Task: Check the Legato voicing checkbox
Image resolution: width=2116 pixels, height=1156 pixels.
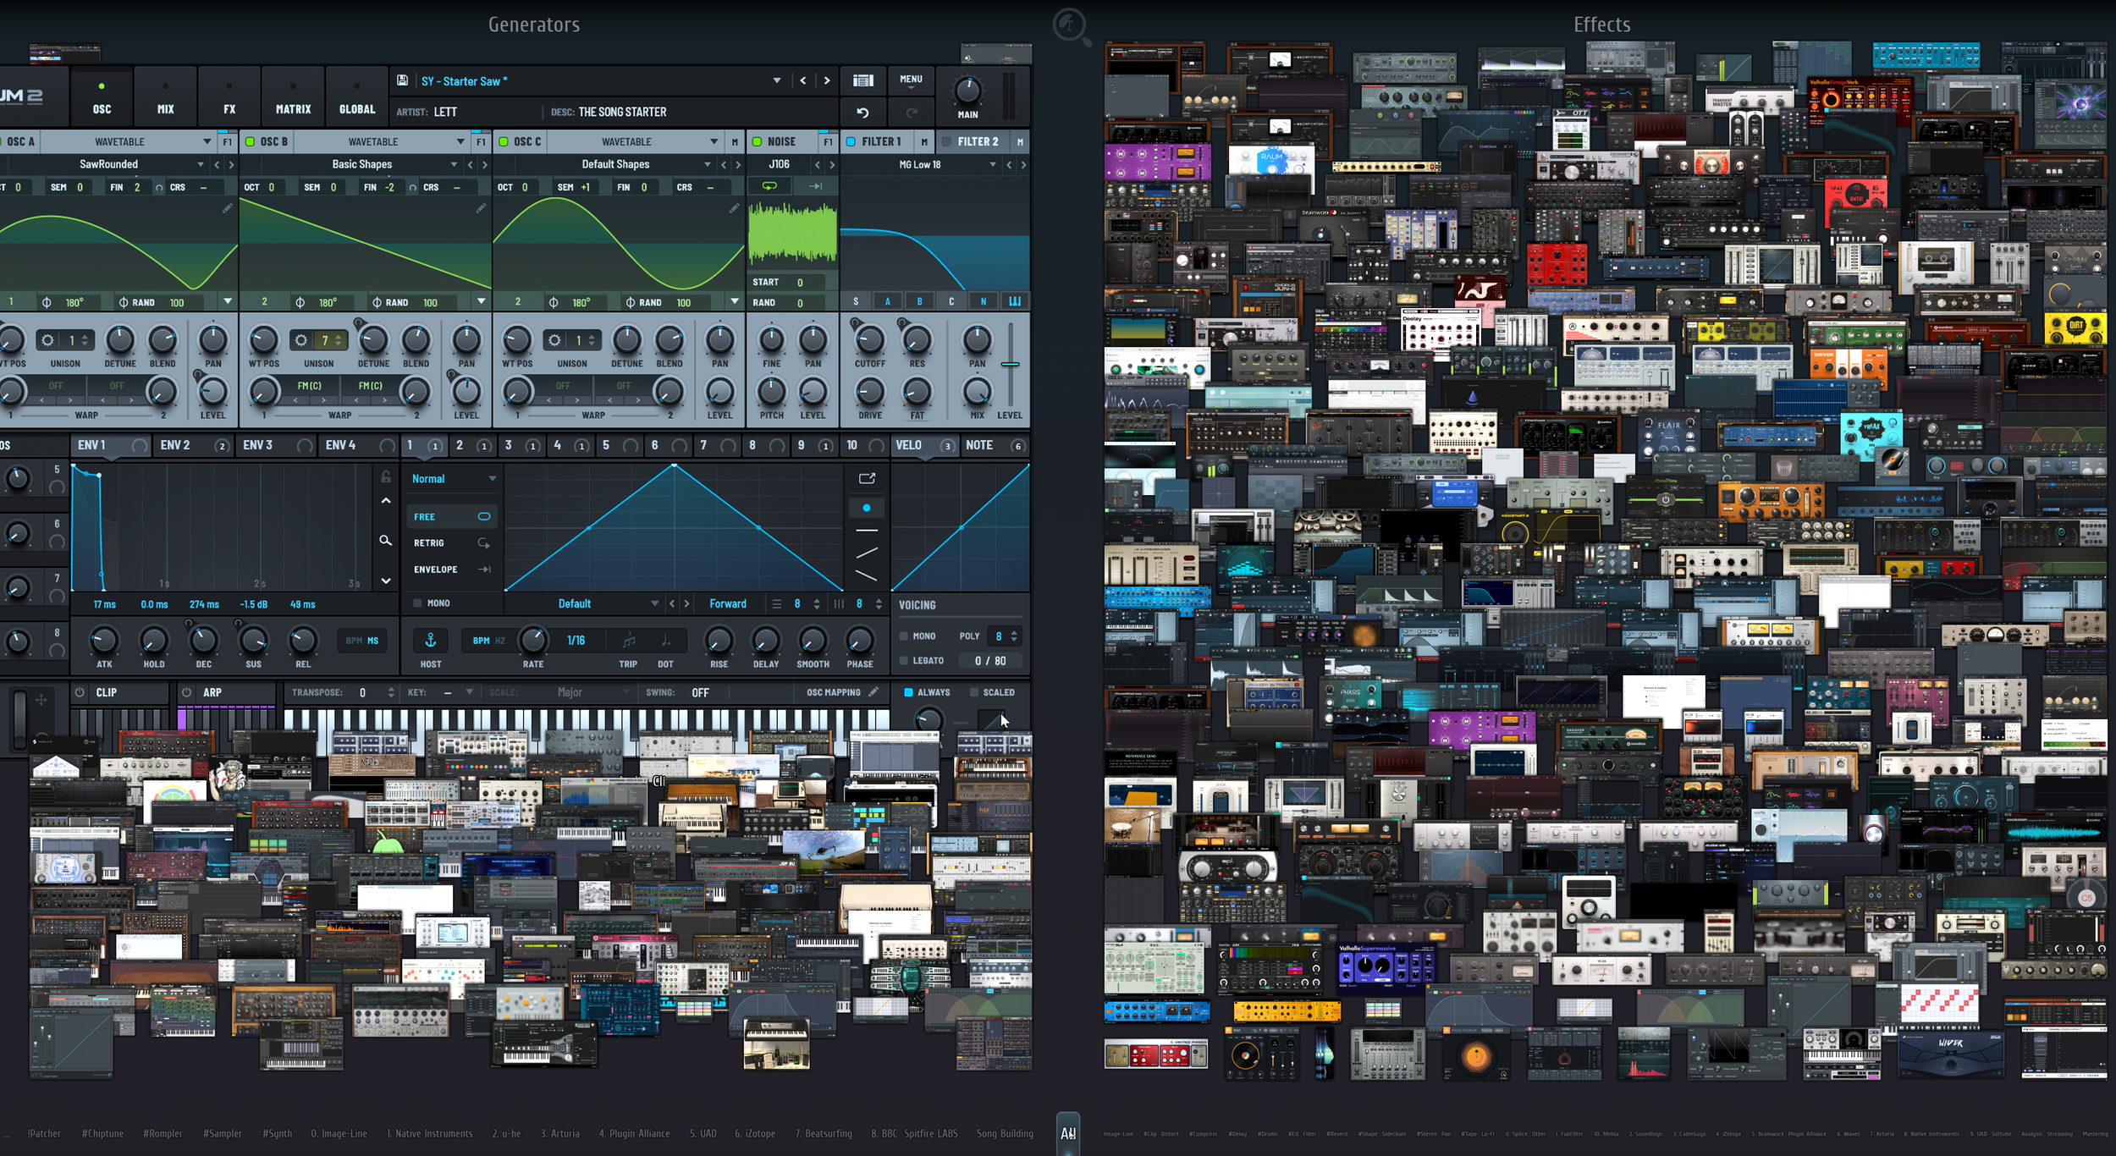Action: (x=903, y=660)
